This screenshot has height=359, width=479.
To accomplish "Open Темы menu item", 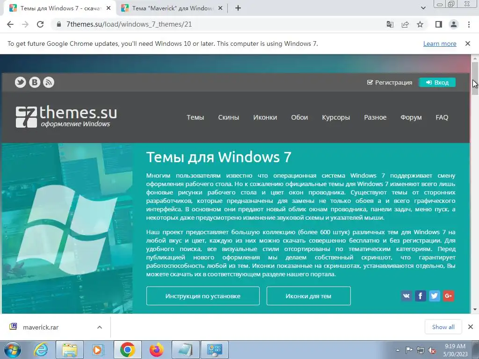I will [x=195, y=117].
